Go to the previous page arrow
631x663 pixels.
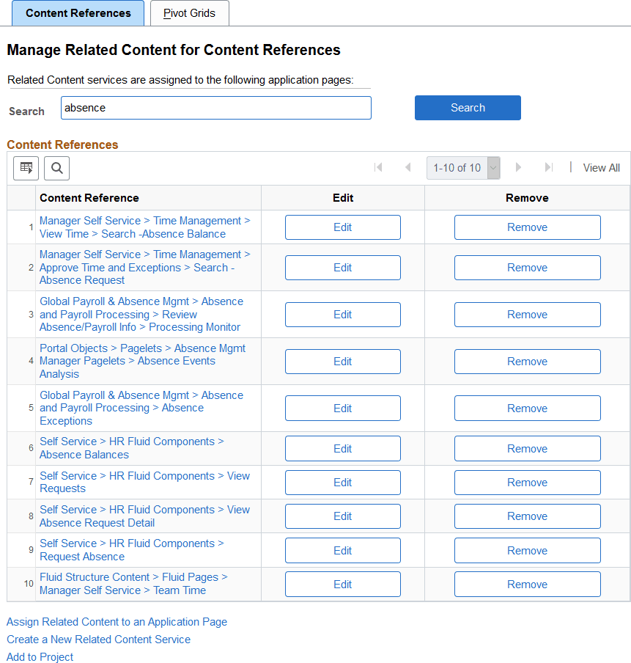coord(408,167)
